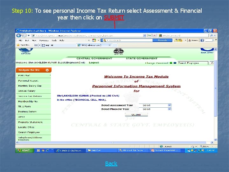
Task: Click the national emblem in header
Action: pos(119,52)
